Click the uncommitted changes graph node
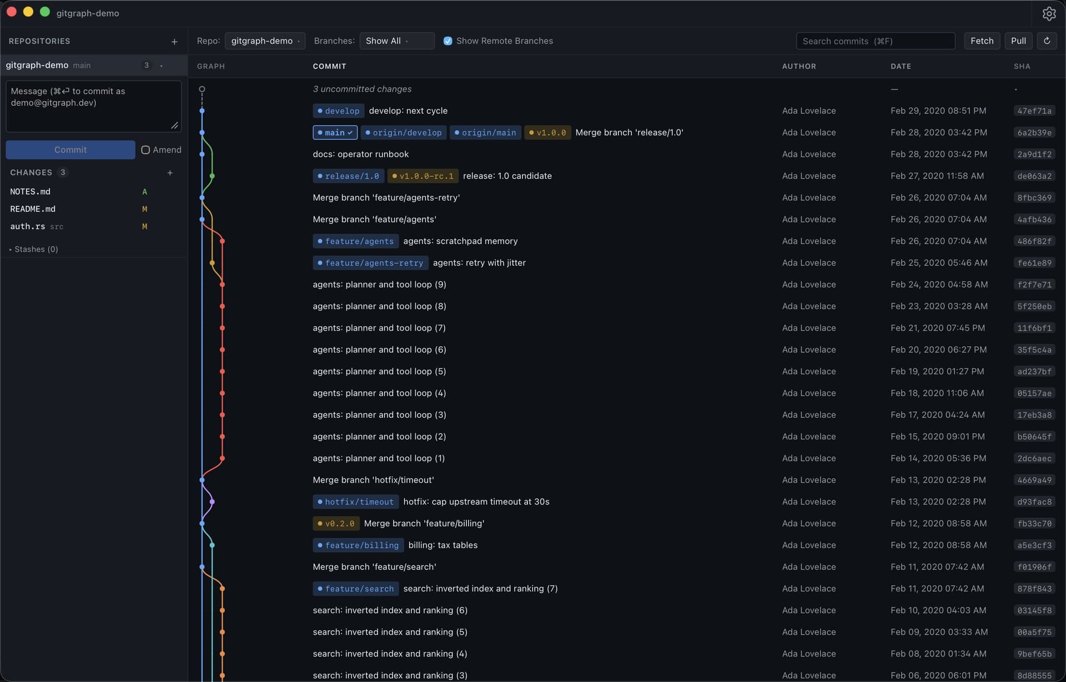The width and height of the screenshot is (1066, 682). [202, 89]
